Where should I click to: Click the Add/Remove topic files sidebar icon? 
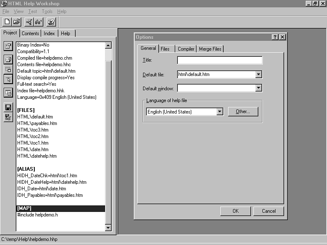click(8, 60)
